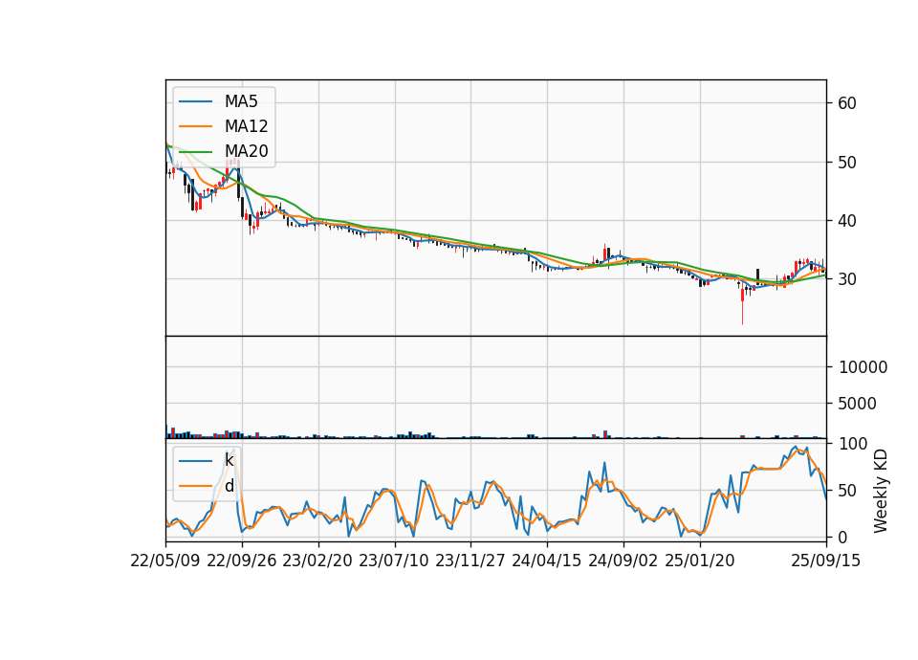Click the orange MA12 legend line sample
918x660 pixels.
(x=195, y=126)
